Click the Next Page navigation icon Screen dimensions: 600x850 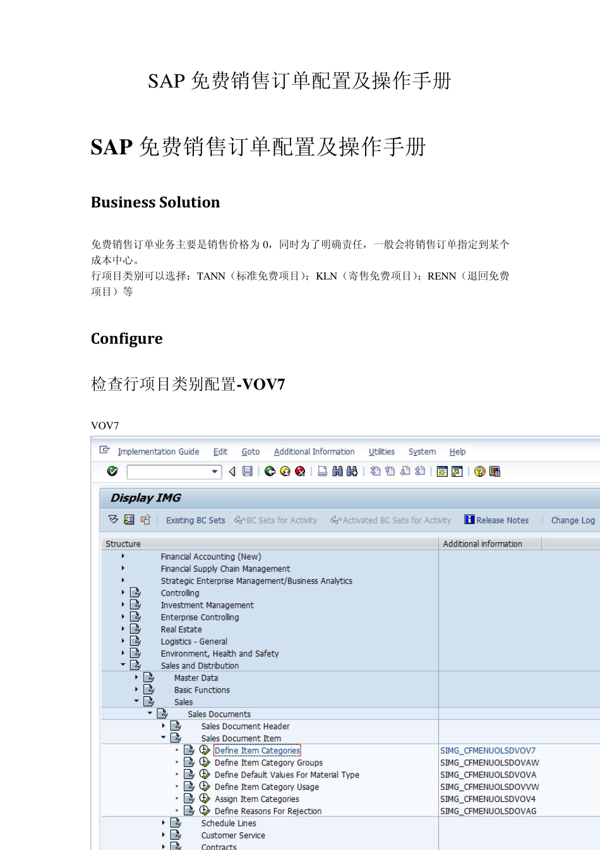405,471
